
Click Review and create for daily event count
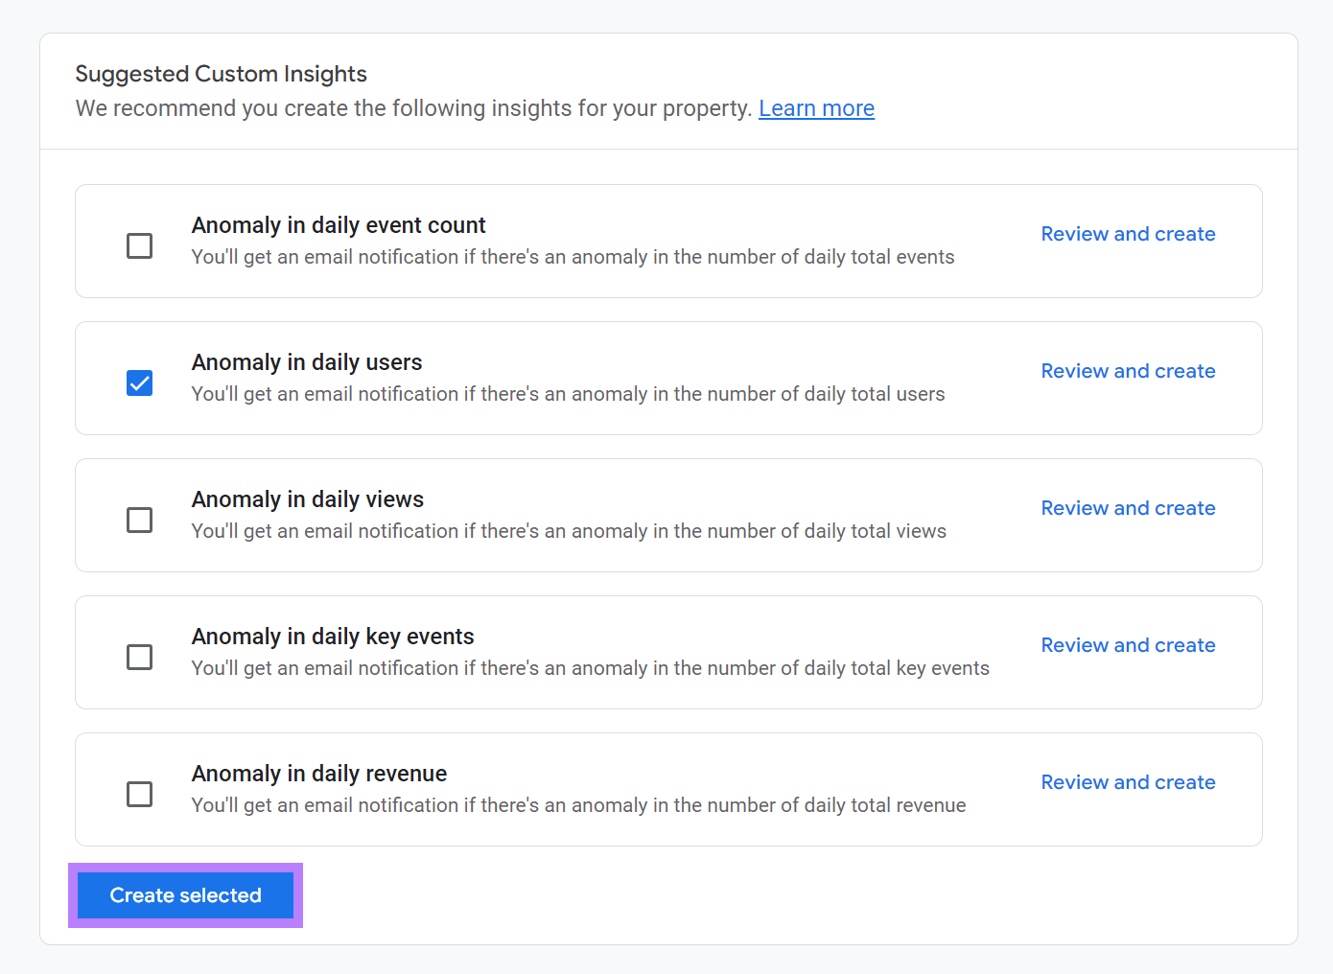click(x=1128, y=233)
